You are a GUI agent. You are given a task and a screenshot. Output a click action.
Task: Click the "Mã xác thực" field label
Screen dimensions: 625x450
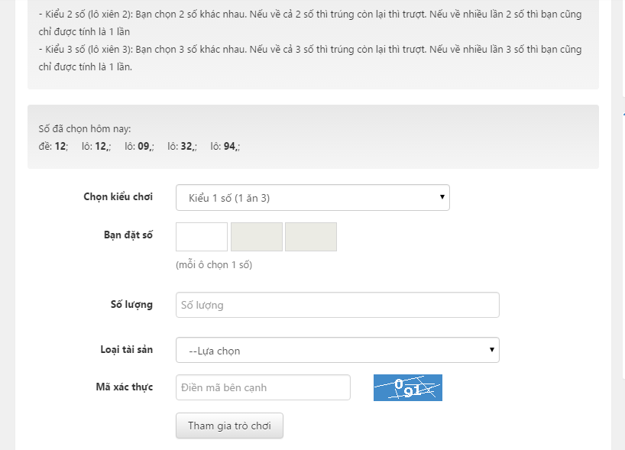click(124, 387)
